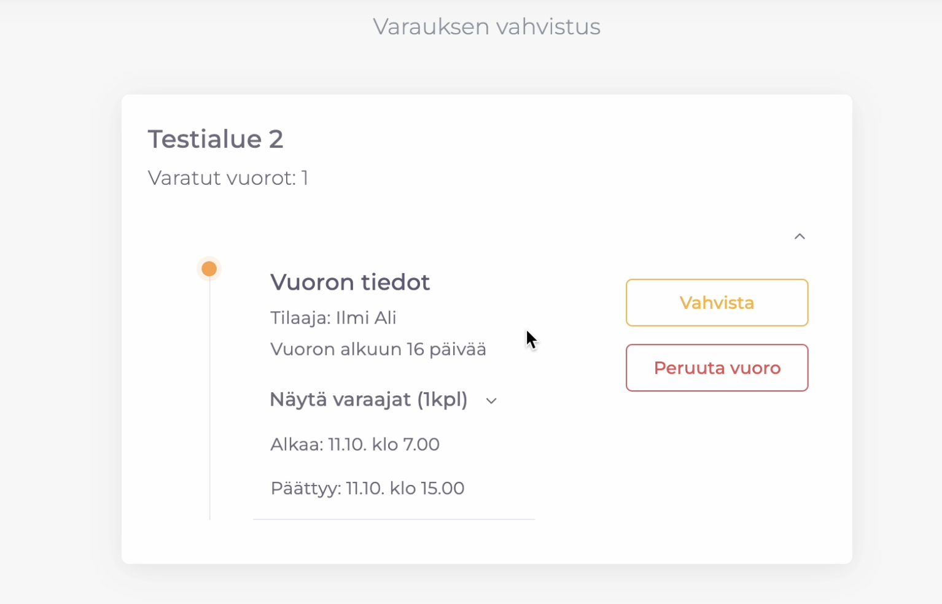Image resolution: width=942 pixels, height=604 pixels.
Task: Click the 16 päivää days remaining value
Action: pyautogui.click(x=446, y=349)
